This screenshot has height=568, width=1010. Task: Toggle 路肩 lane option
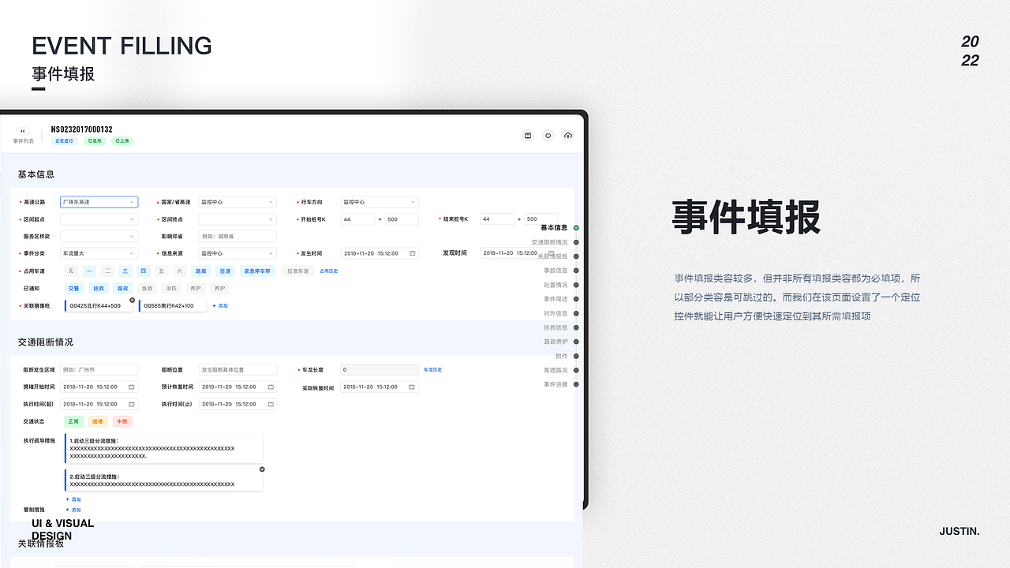click(201, 271)
